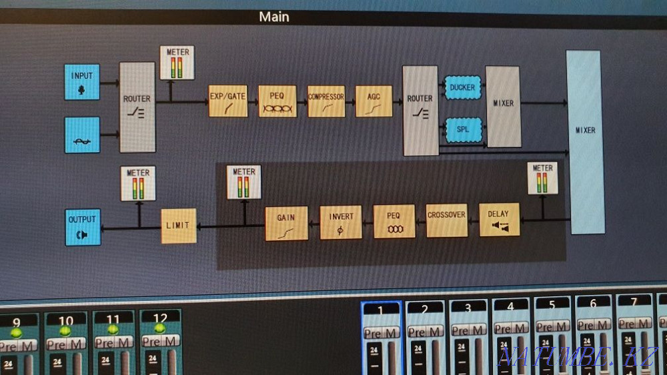
Task: Open the COMPRESSOR block settings
Action: 325,101
